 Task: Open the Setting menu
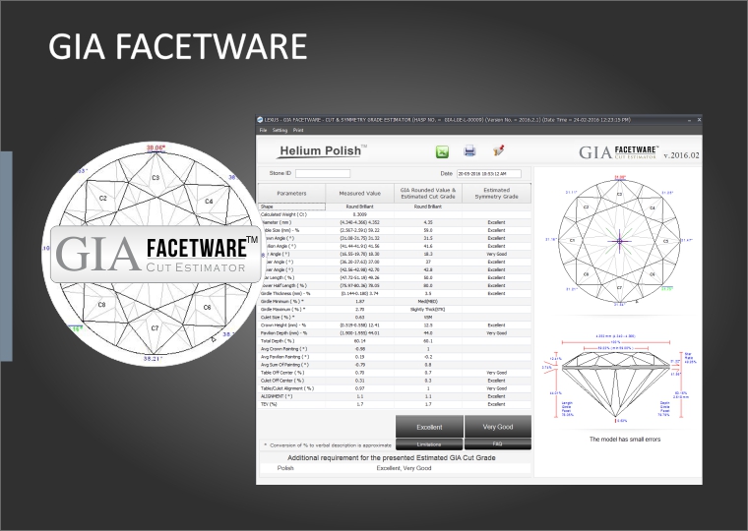(280, 130)
